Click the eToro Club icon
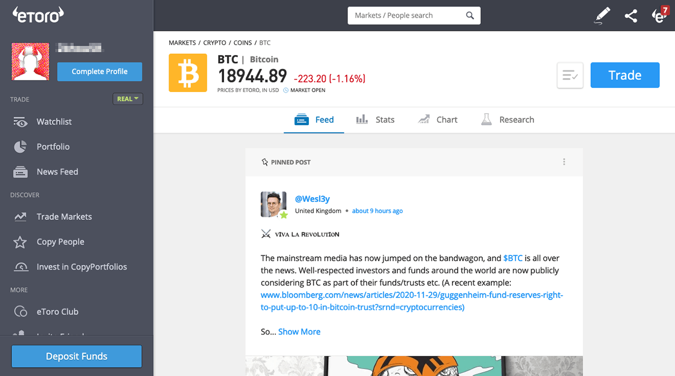Screen dimensions: 675x376 [x=20, y=312]
